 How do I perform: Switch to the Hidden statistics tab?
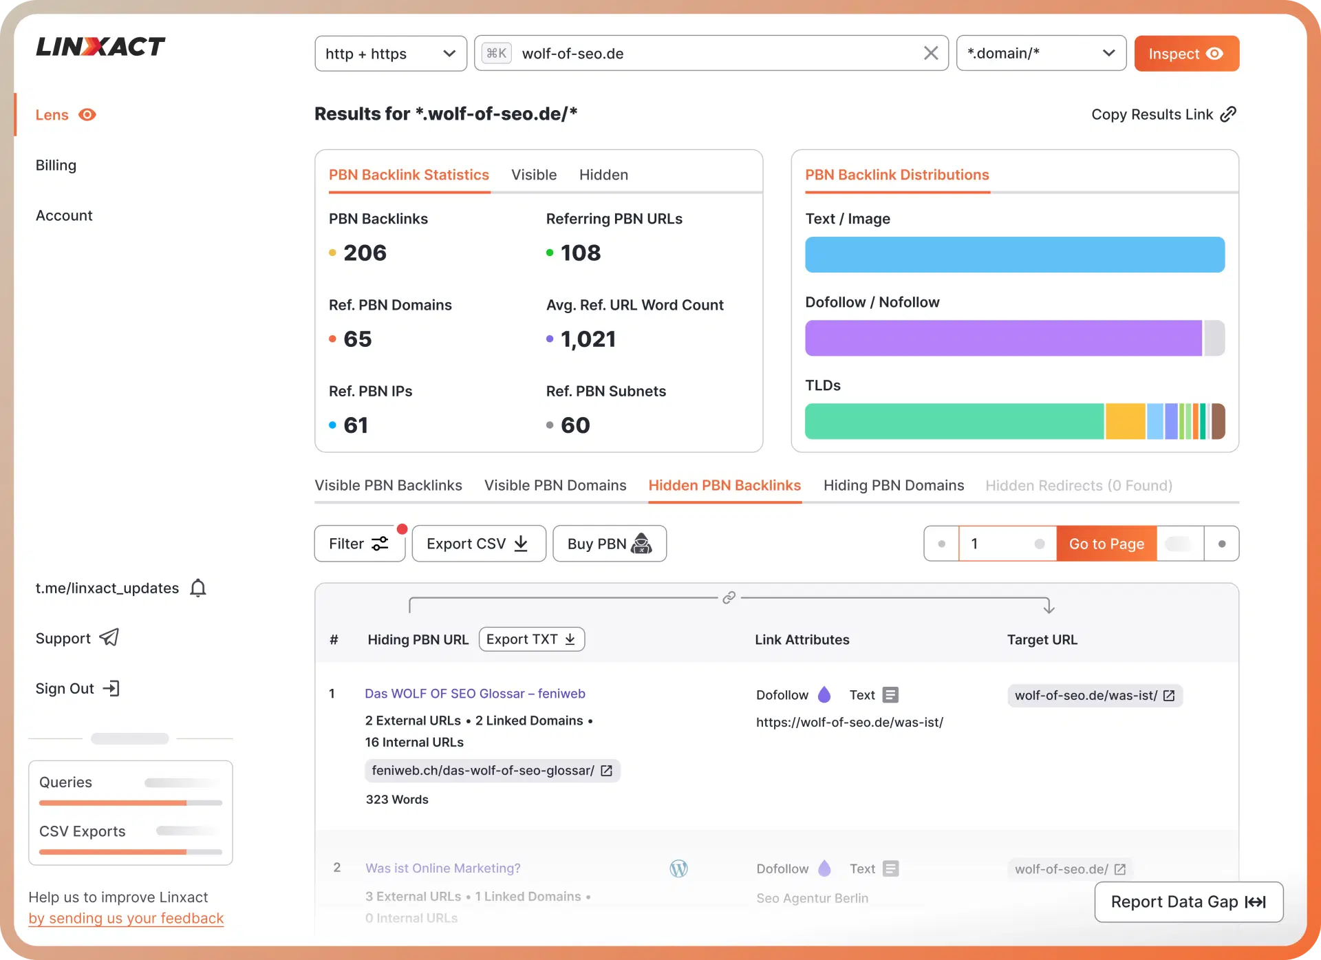pyautogui.click(x=603, y=175)
